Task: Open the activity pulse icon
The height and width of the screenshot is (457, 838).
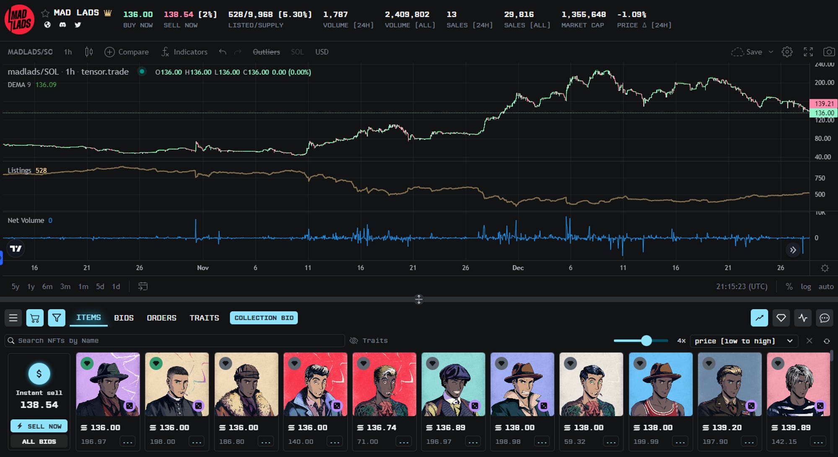Action: pos(803,318)
